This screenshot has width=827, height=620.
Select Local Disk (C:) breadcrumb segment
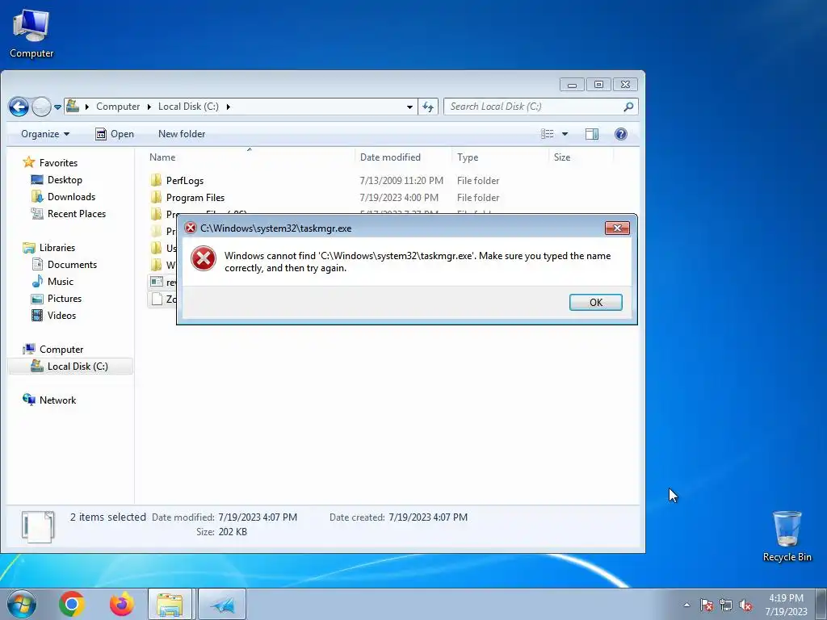pos(188,107)
